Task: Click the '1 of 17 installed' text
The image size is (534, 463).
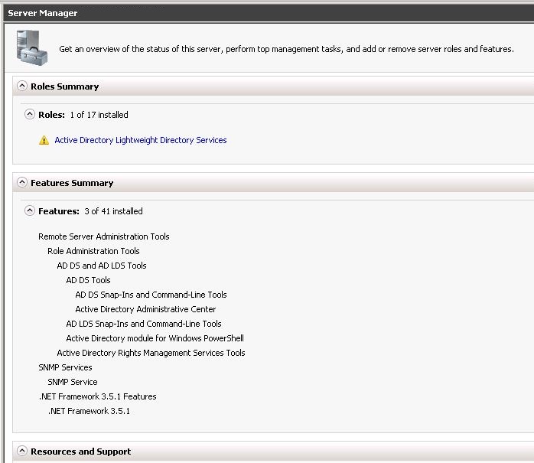Action: (99, 115)
